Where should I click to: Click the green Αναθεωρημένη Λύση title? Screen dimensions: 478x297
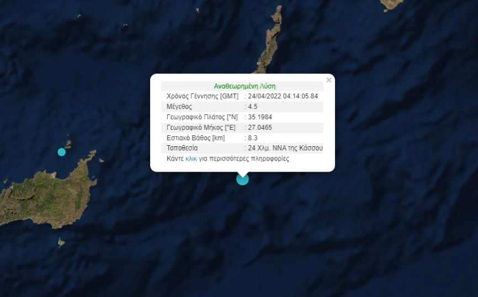click(245, 86)
